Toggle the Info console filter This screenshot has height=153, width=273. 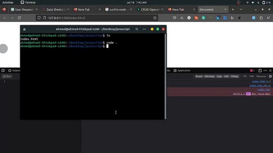227,76
